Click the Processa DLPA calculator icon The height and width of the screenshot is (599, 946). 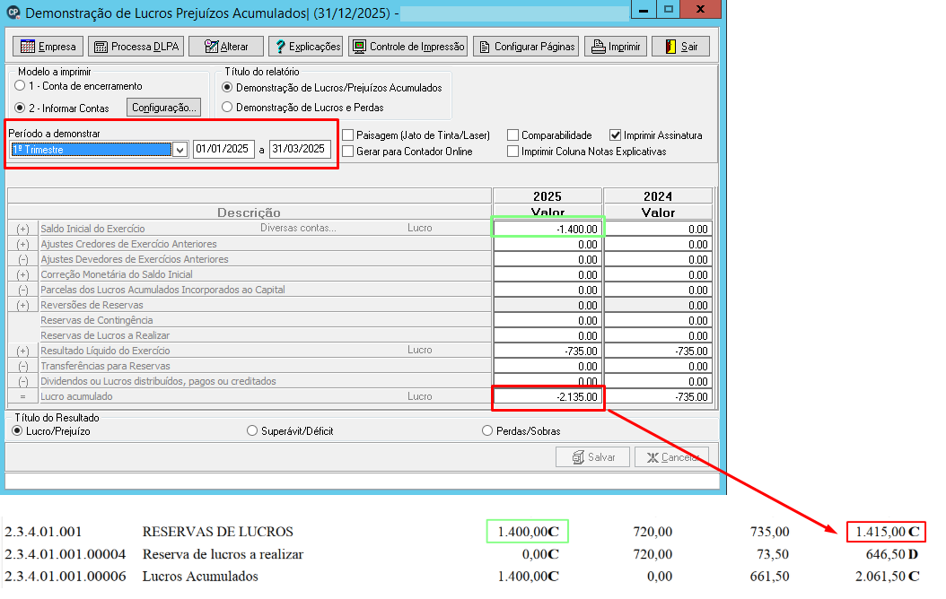(101, 47)
